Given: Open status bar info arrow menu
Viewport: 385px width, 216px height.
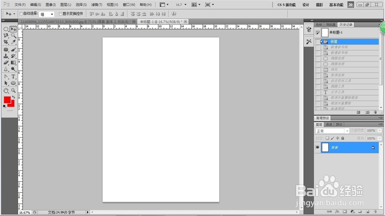Looking at the screenshot, I should tap(88, 212).
